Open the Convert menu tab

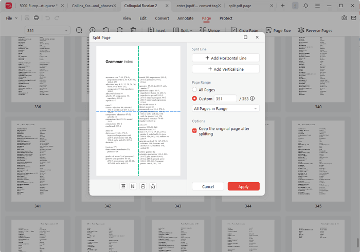[x=162, y=18]
